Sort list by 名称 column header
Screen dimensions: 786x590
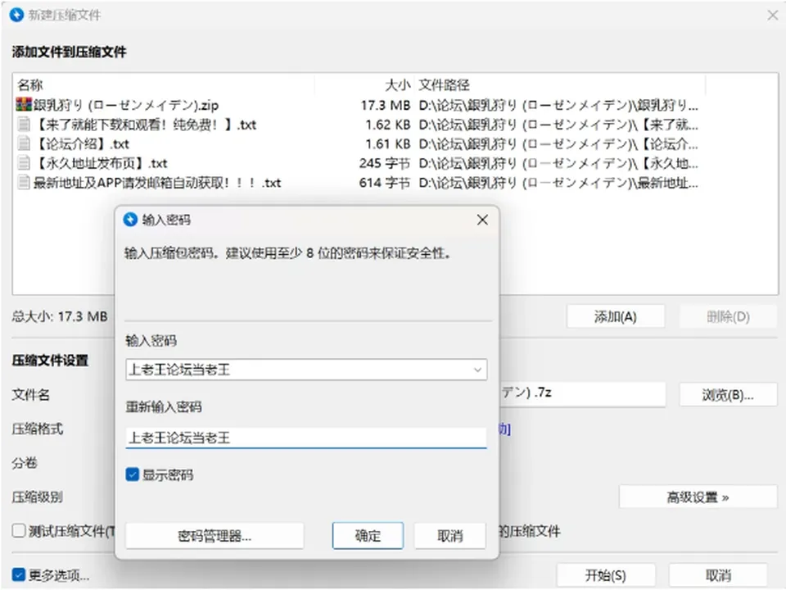point(30,84)
